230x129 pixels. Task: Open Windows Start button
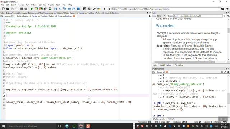[3, 126]
